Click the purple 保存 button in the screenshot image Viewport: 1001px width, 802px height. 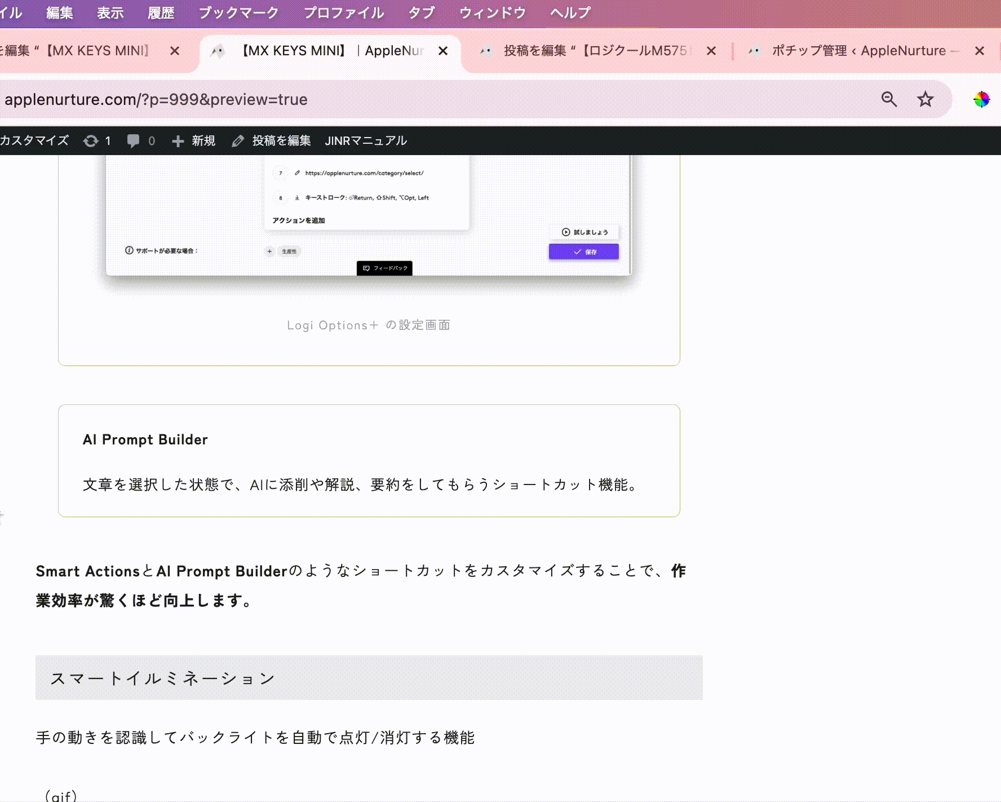584,252
